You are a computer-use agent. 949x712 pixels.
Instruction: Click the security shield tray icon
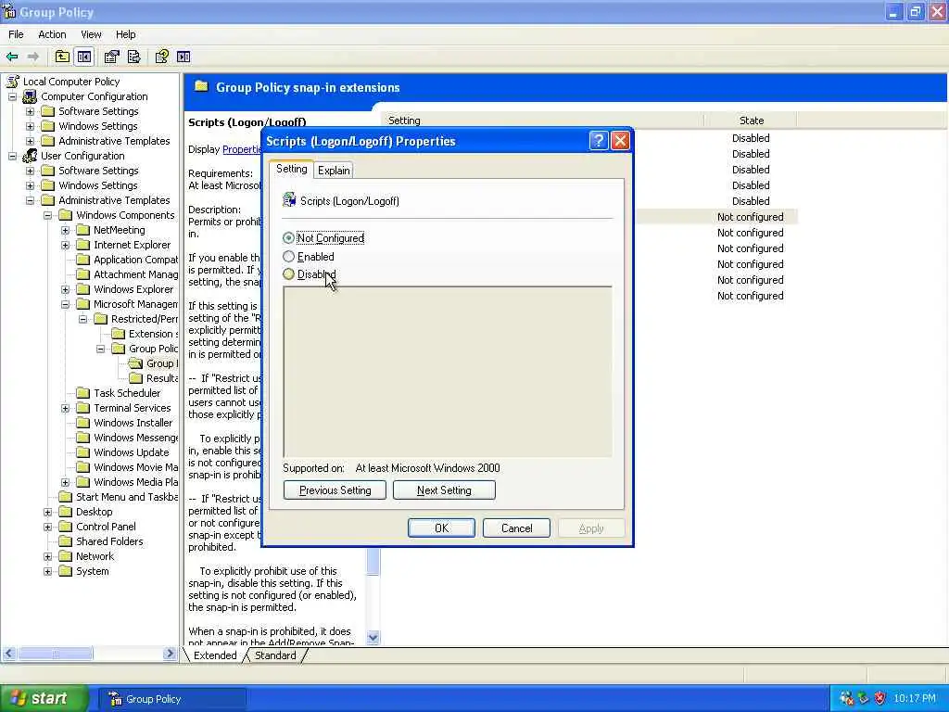[879, 698]
